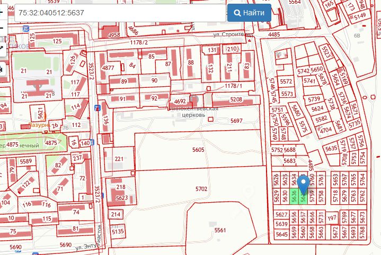
Task: Select the building parcel 74
Action: pyautogui.click(x=76, y=212)
